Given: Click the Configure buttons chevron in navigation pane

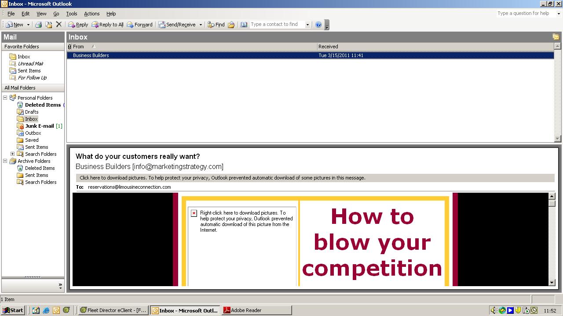Looking at the screenshot, I should [60, 285].
